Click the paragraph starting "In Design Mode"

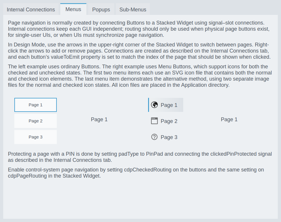(x=139, y=51)
